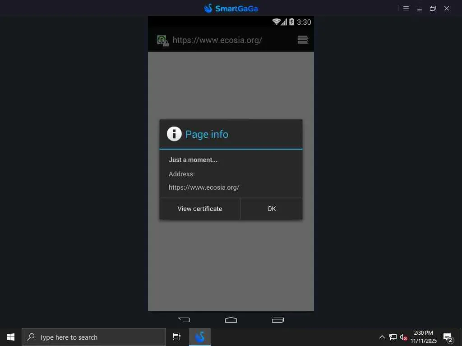The width and height of the screenshot is (462, 346).
Task: Open the SmartGaGa hamburger menu
Action: click(x=406, y=8)
